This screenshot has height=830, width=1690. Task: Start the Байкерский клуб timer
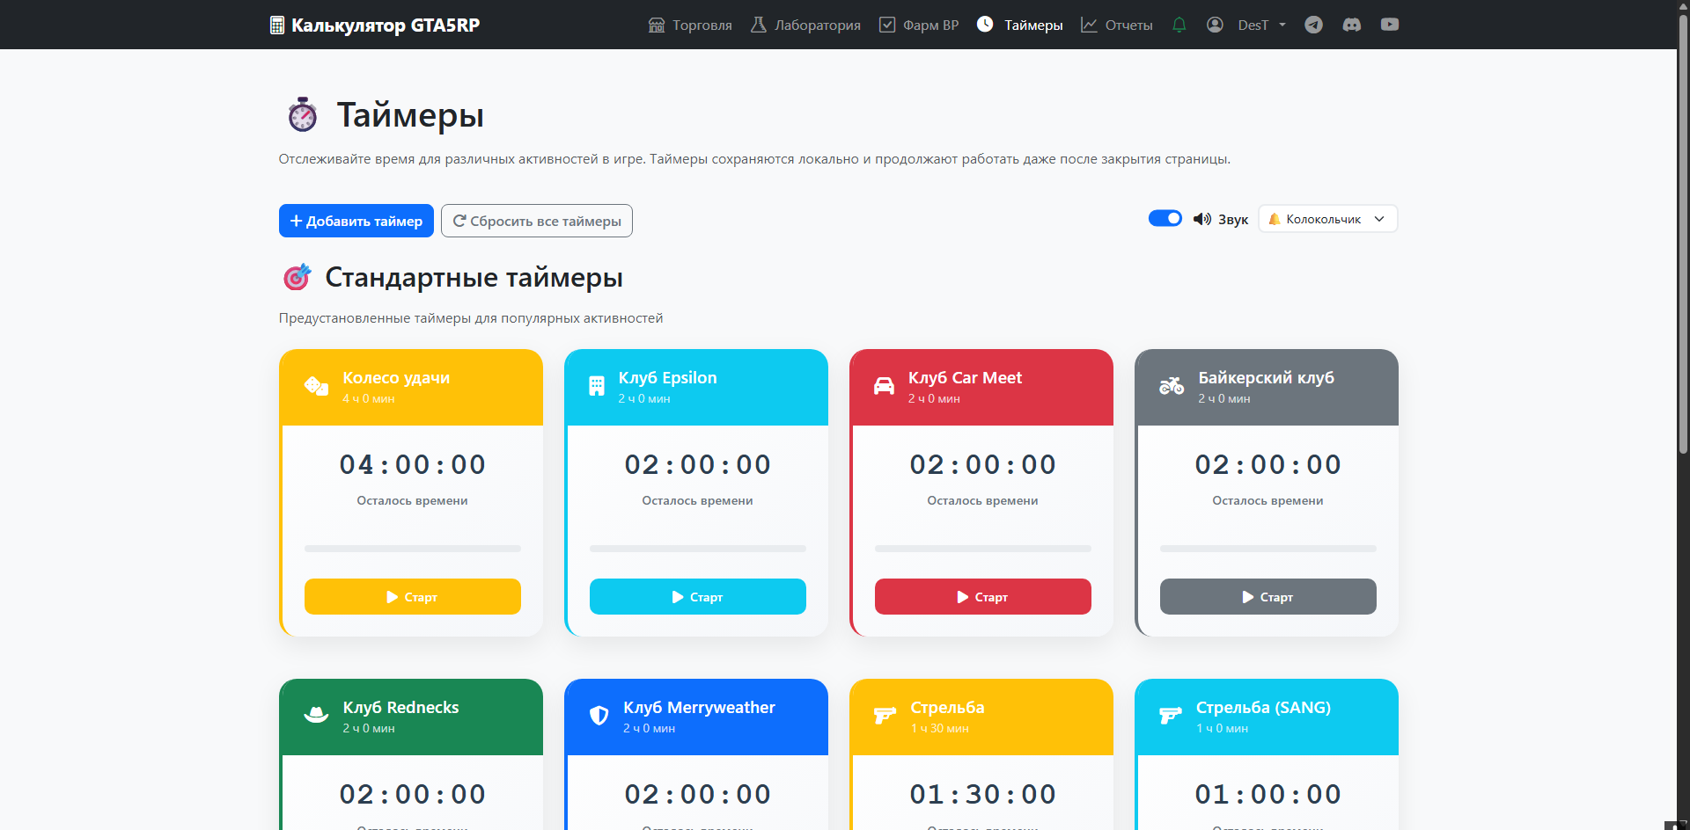pos(1268,597)
